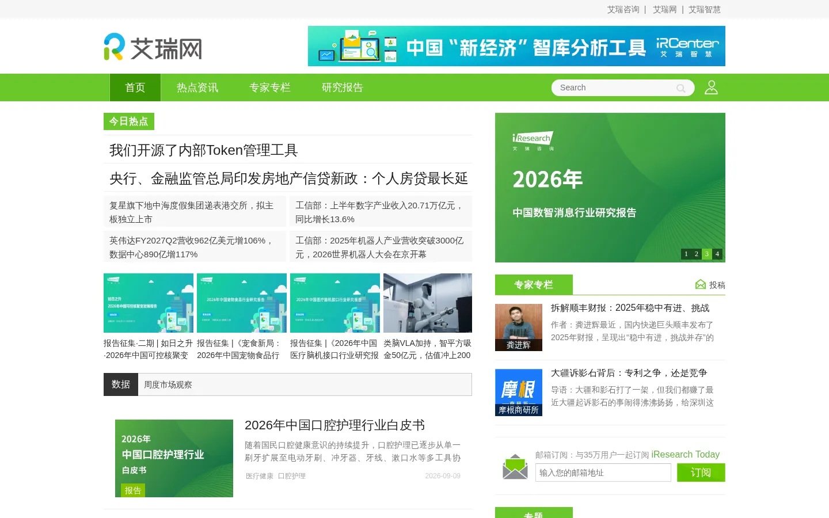
Task: Click caption 报告征集·二期 如日之升
Action: pos(149,349)
